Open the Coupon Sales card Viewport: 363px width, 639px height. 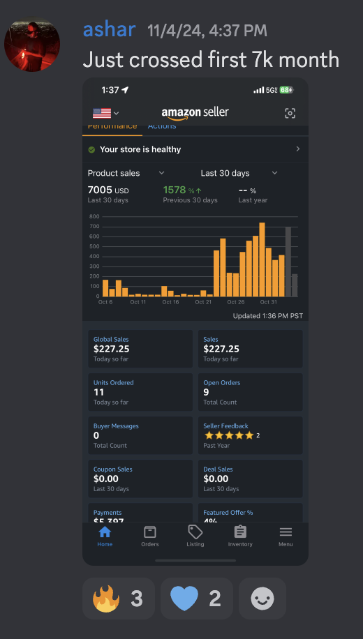click(140, 479)
